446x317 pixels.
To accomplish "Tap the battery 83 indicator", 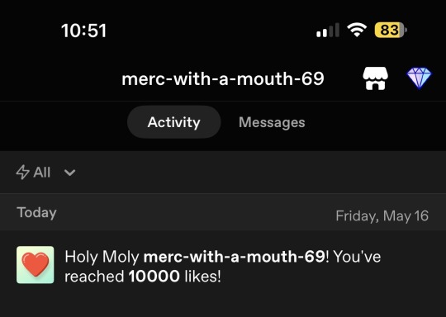I will pyautogui.click(x=391, y=30).
